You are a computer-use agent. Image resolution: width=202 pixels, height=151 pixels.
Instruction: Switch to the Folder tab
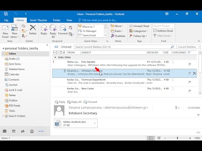56,20
